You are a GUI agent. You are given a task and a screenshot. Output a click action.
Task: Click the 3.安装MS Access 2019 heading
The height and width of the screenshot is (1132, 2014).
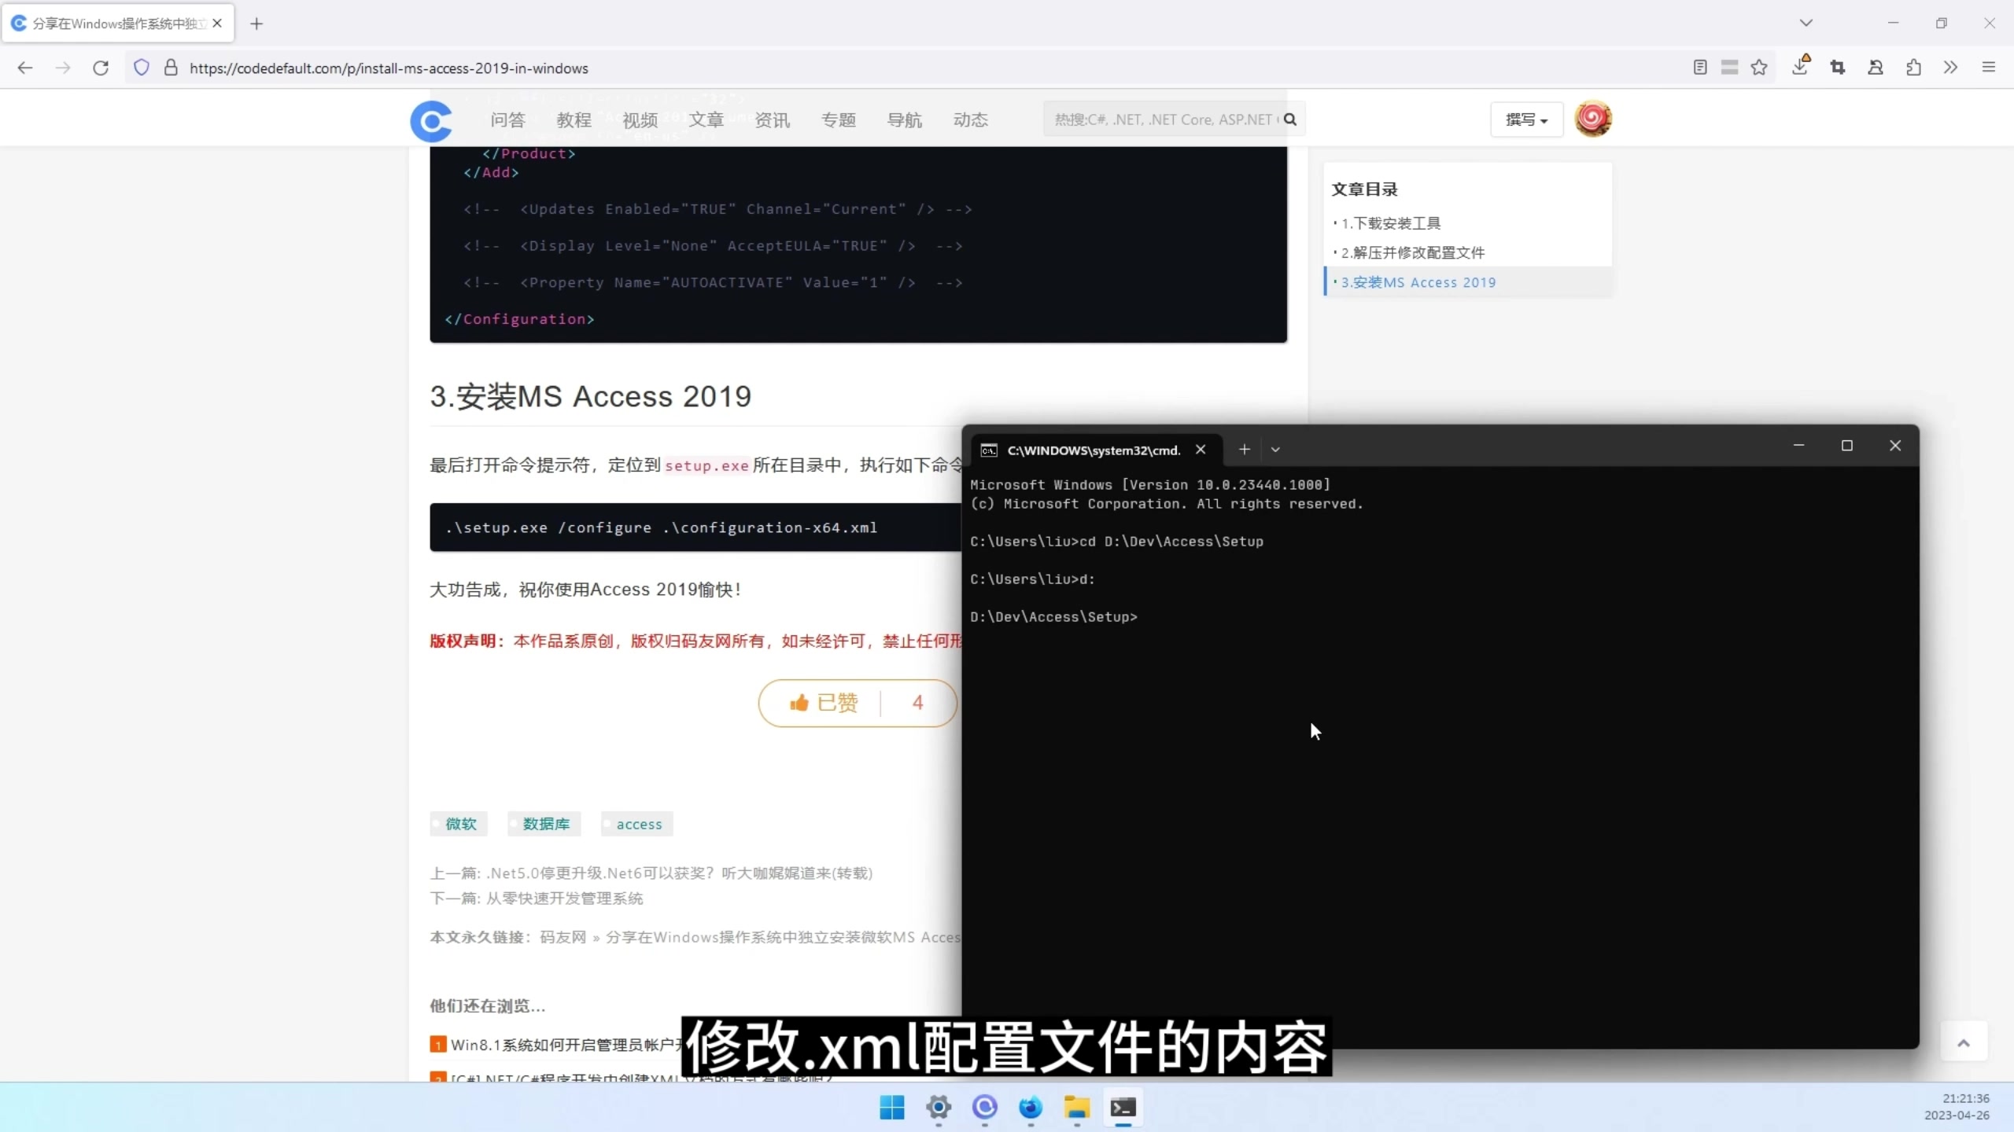591,396
